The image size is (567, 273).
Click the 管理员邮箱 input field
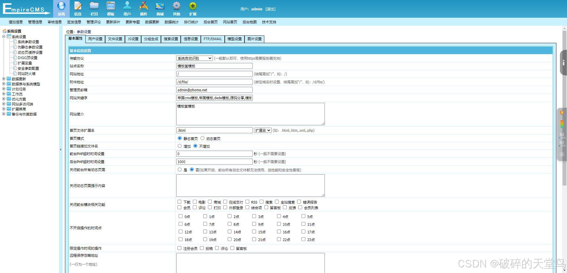pyautogui.click(x=214, y=90)
